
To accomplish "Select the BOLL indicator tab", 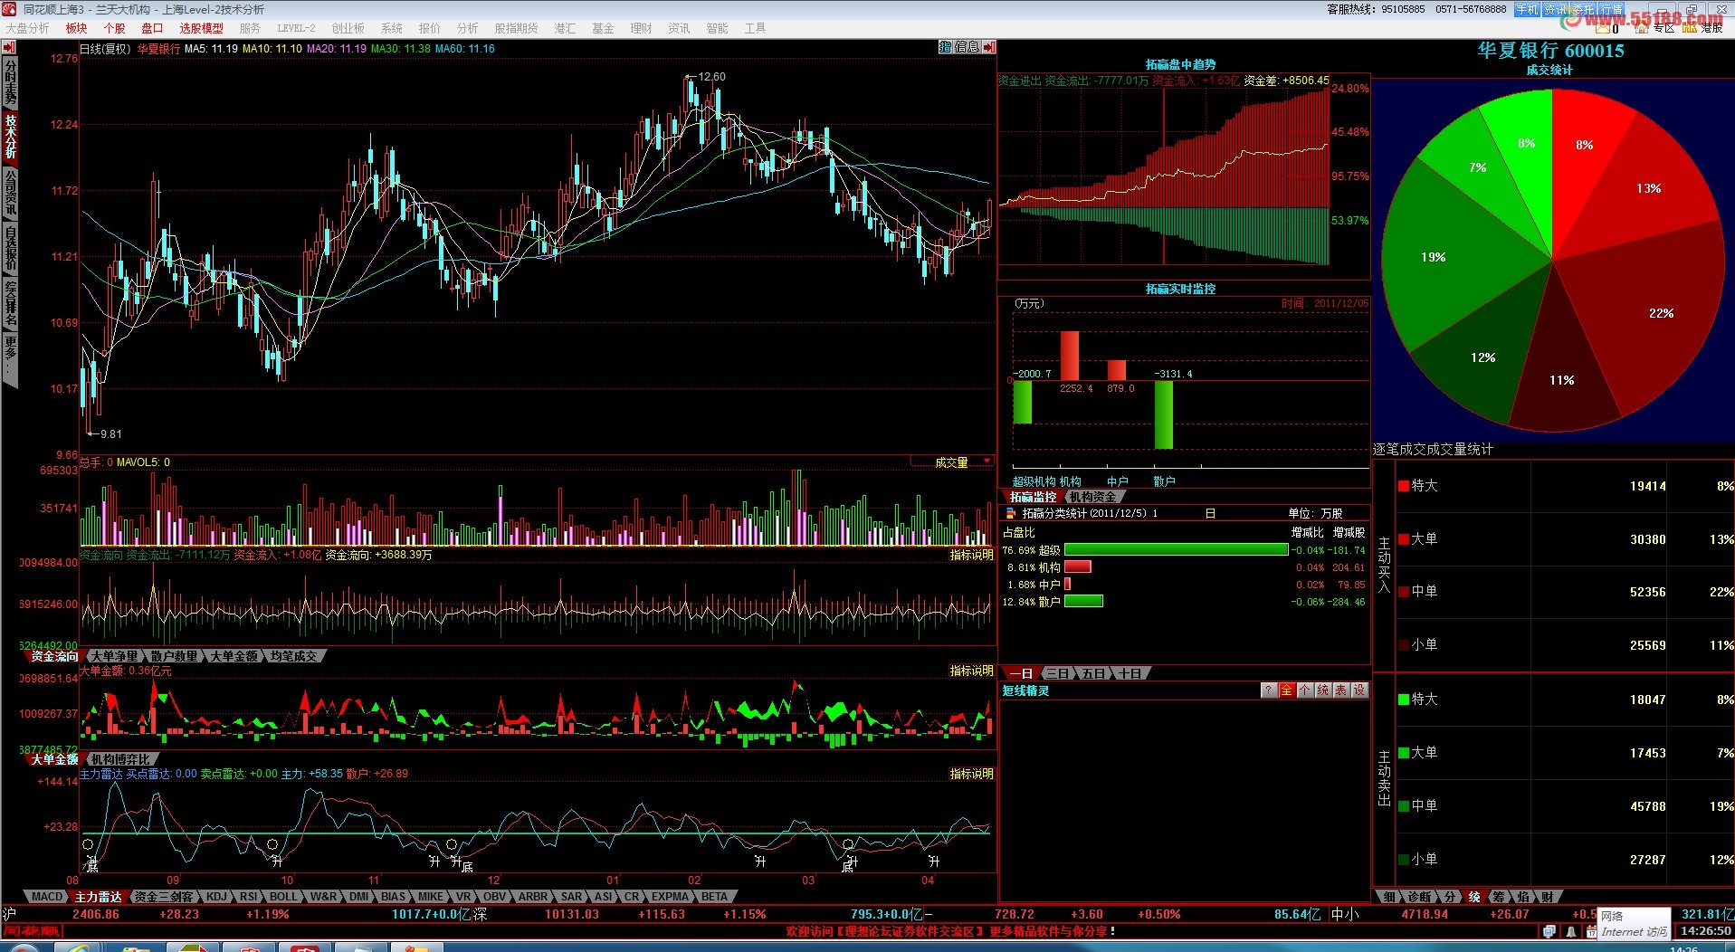I will tap(283, 897).
